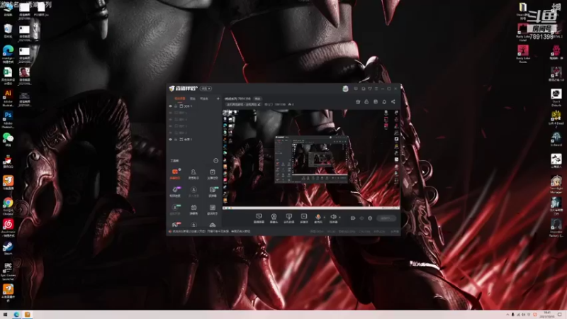This screenshot has height=319, width=567.
Task: Open the calendar-shaped tool in the toolbox
Action: [x=193, y=208]
